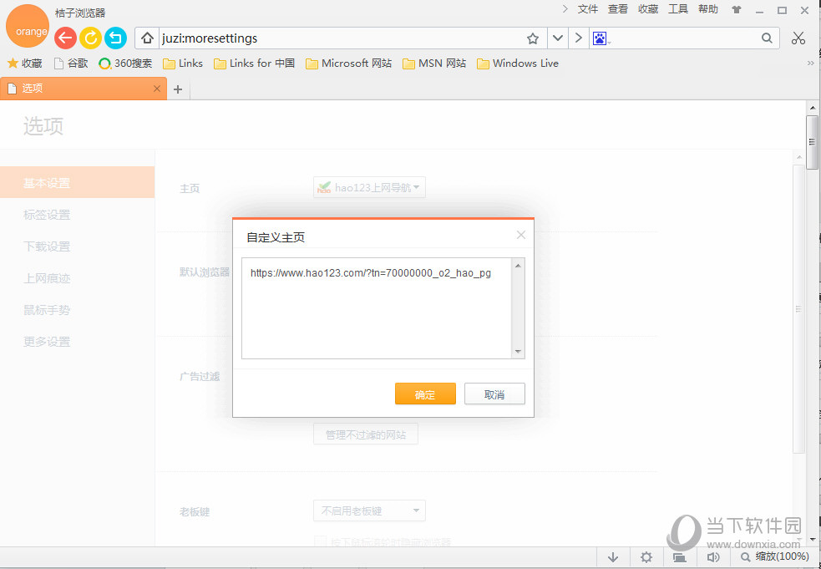Expand the address bar history dropdown arrow
The image size is (821, 569).
[x=557, y=38]
